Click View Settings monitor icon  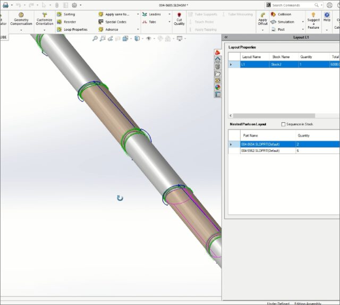pos(180,39)
